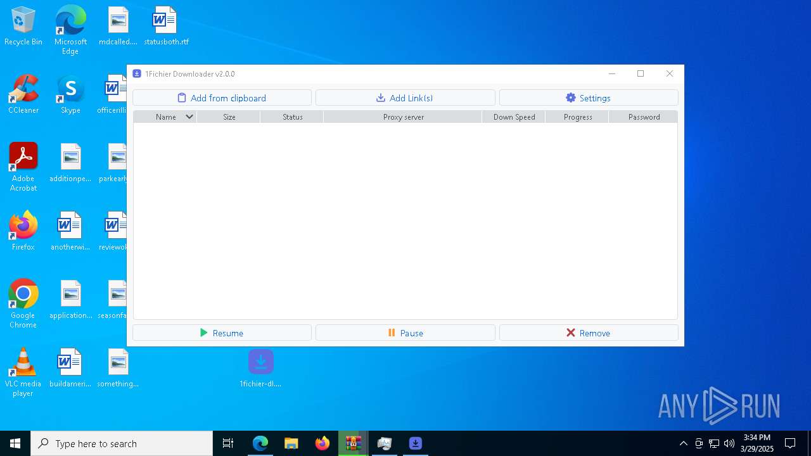Open the Action Center notifications

click(x=790, y=443)
